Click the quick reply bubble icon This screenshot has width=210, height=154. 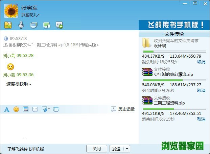[35, 109]
